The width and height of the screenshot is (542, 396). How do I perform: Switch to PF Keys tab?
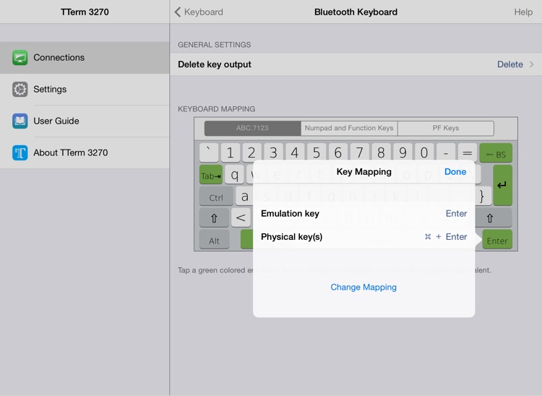[446, 128]
